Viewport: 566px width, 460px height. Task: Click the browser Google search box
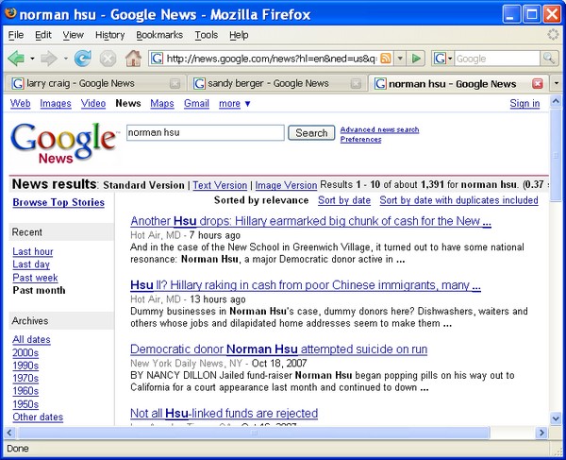pos(497,59)
